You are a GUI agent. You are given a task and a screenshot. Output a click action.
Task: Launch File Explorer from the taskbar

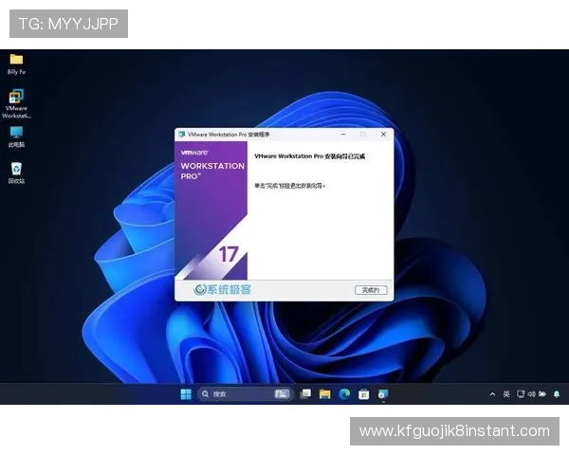point(324,393)
